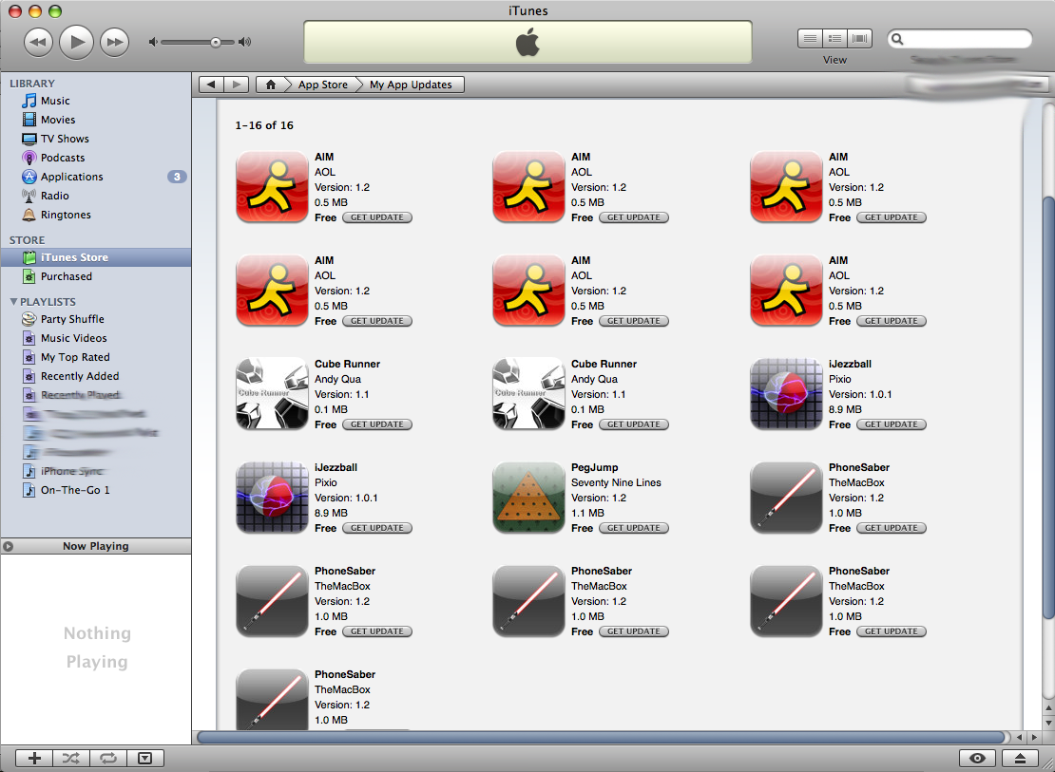Click GET UPDATE for iJezzball 8.9 MB top-right

click(892, 425)
